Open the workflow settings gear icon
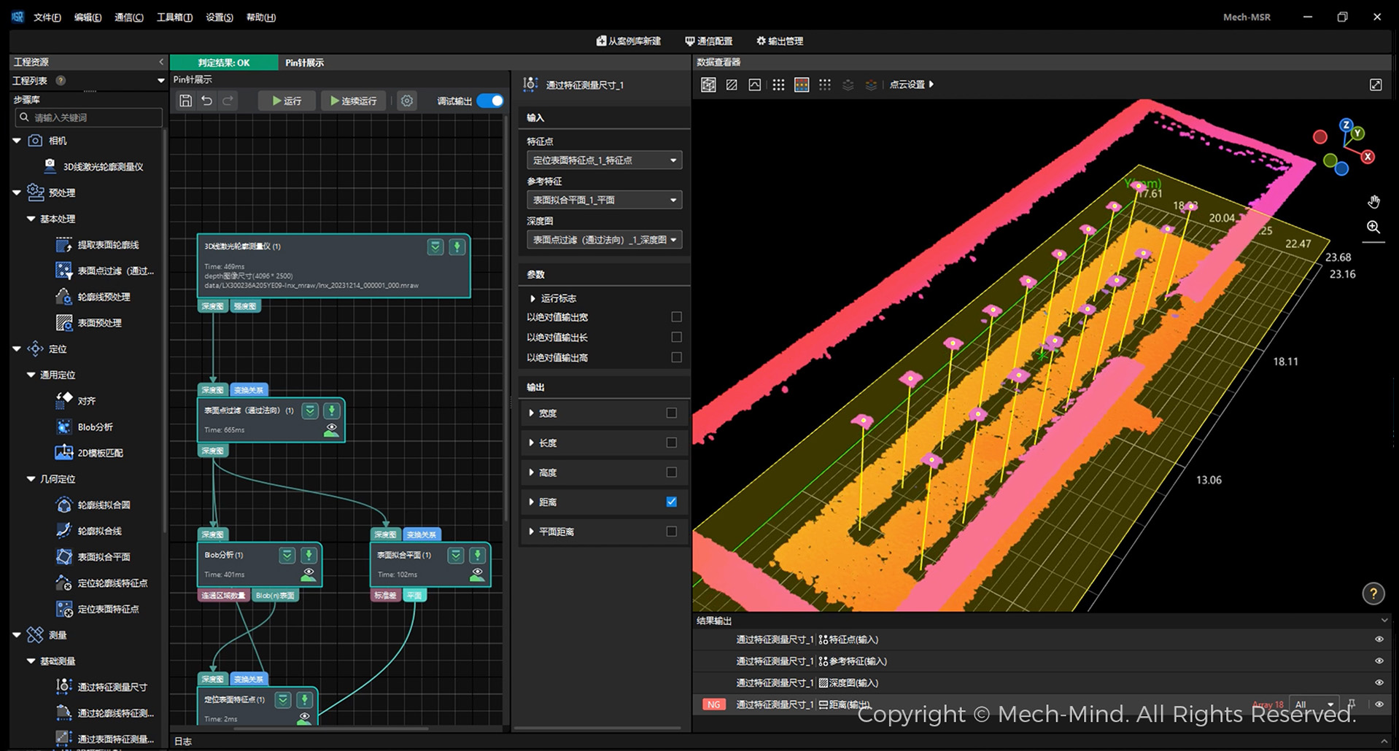 407,101
